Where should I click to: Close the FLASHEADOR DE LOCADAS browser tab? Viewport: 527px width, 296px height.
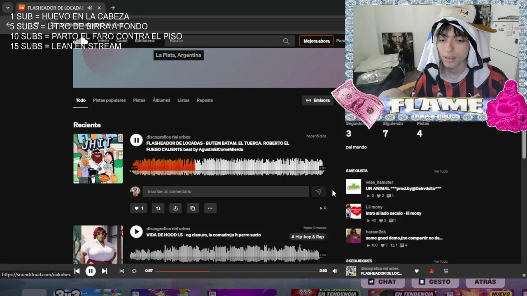[x=99, y=7]
